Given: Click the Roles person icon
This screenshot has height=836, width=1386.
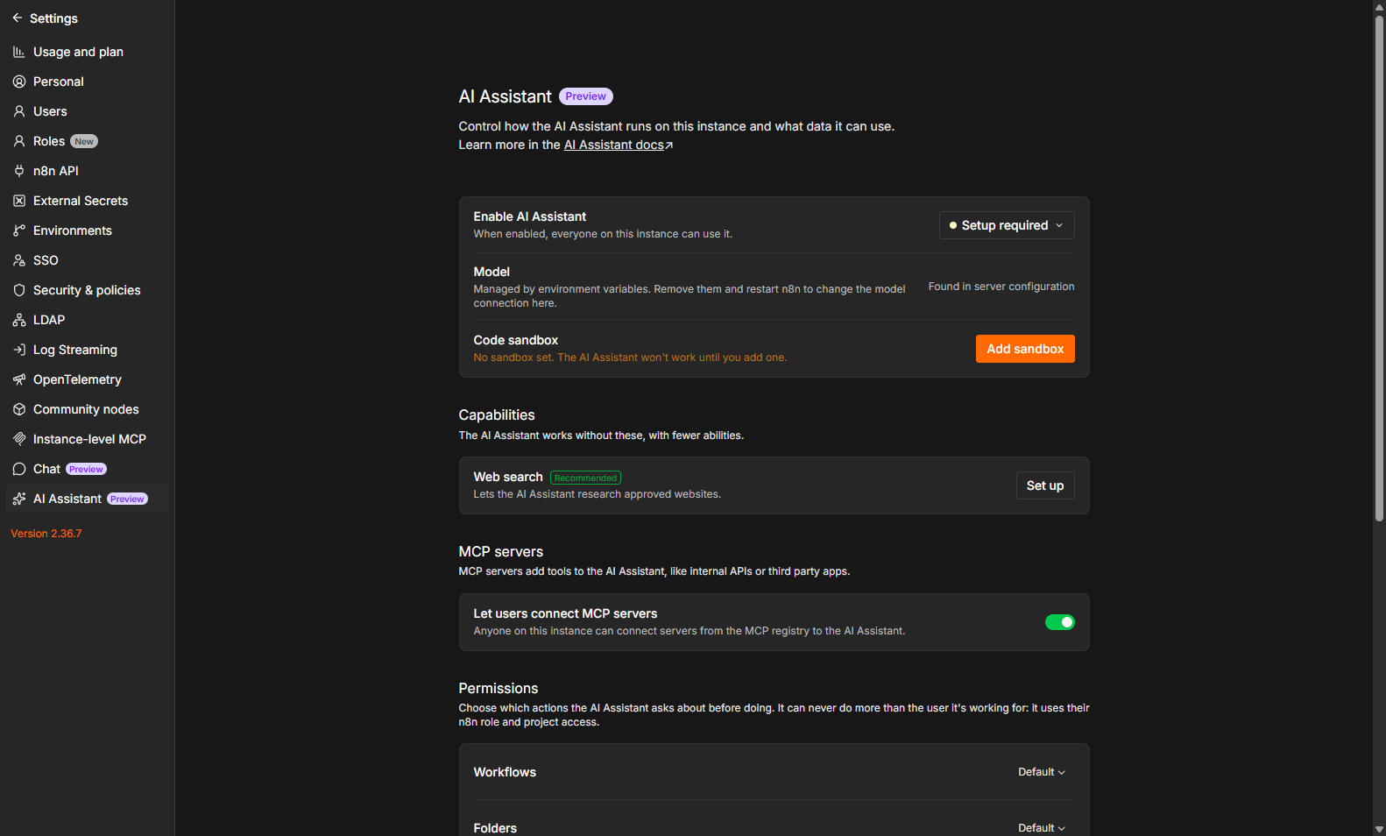Looking at the screenshot, I should pos(19,141).
